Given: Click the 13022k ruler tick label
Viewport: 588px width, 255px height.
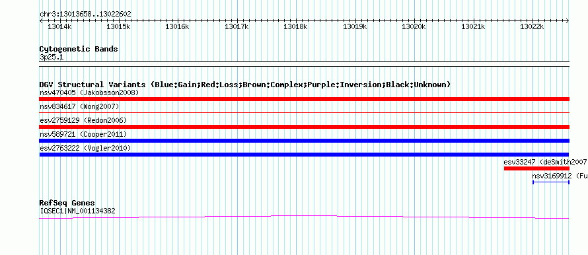Looking at the screenshot, I should [x=532, y=26].
